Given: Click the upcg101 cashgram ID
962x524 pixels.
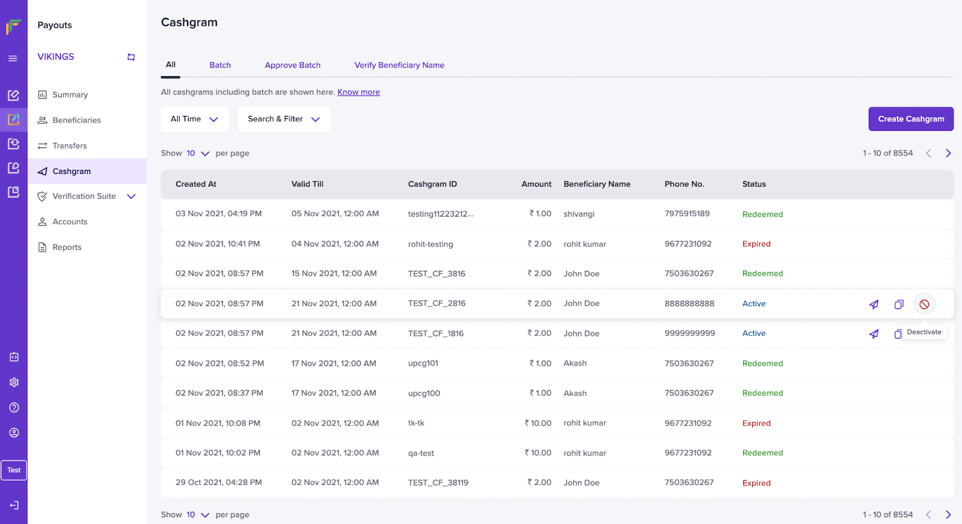Looking at the screenshot, I should coord(423,364).
